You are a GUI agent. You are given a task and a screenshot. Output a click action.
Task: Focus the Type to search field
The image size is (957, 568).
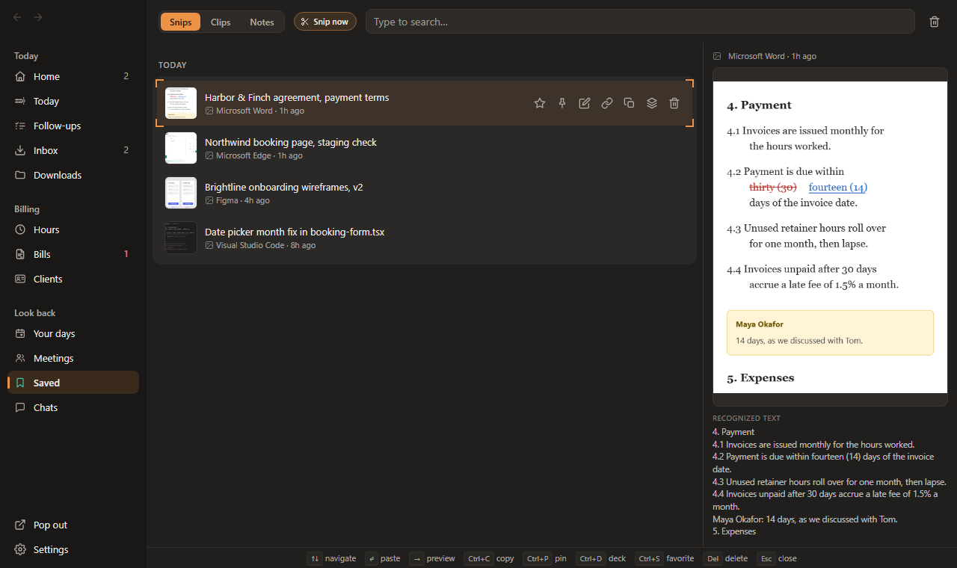[x=640, y=22]
